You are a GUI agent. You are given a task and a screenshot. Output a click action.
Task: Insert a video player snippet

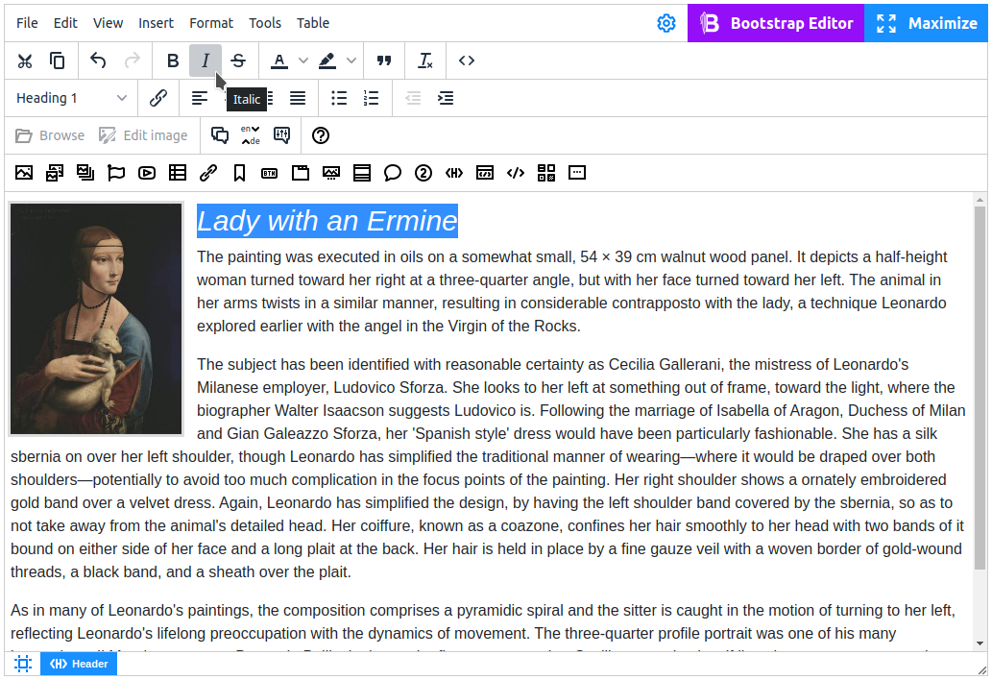[147, 173]
